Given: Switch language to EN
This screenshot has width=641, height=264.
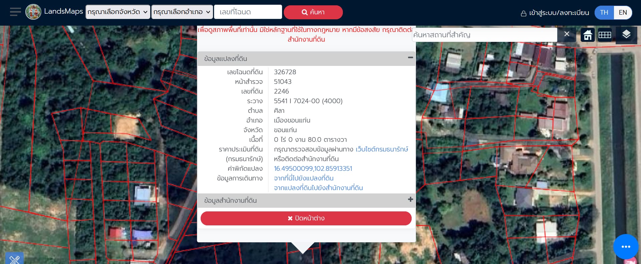Looking at the screenshot, I should (x=623, y=13).
